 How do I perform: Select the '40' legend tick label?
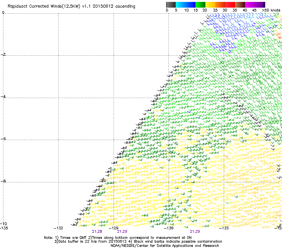coord(245,10)
